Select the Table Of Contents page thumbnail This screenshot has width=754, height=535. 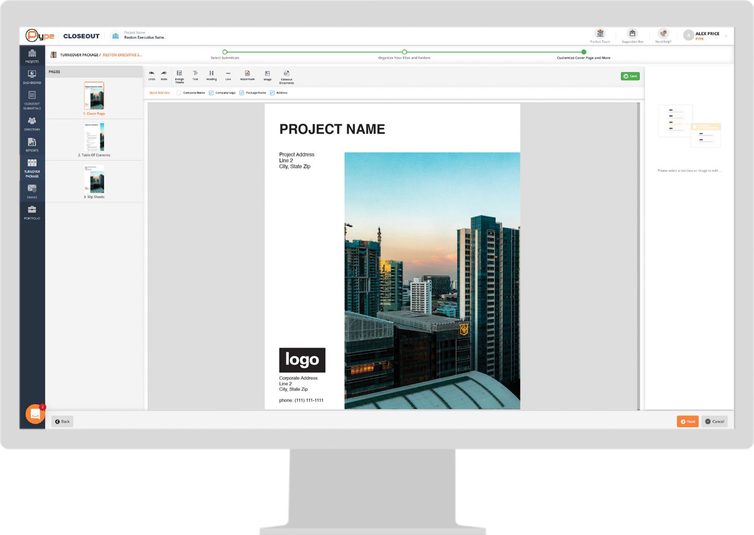pos(94,138)
